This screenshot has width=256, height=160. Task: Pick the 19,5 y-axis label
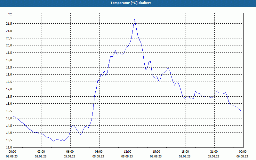pos(9,53)
